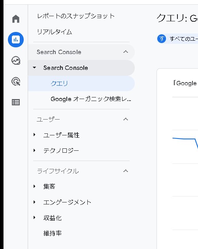Open the 維持率 report

tap(53, 233)
